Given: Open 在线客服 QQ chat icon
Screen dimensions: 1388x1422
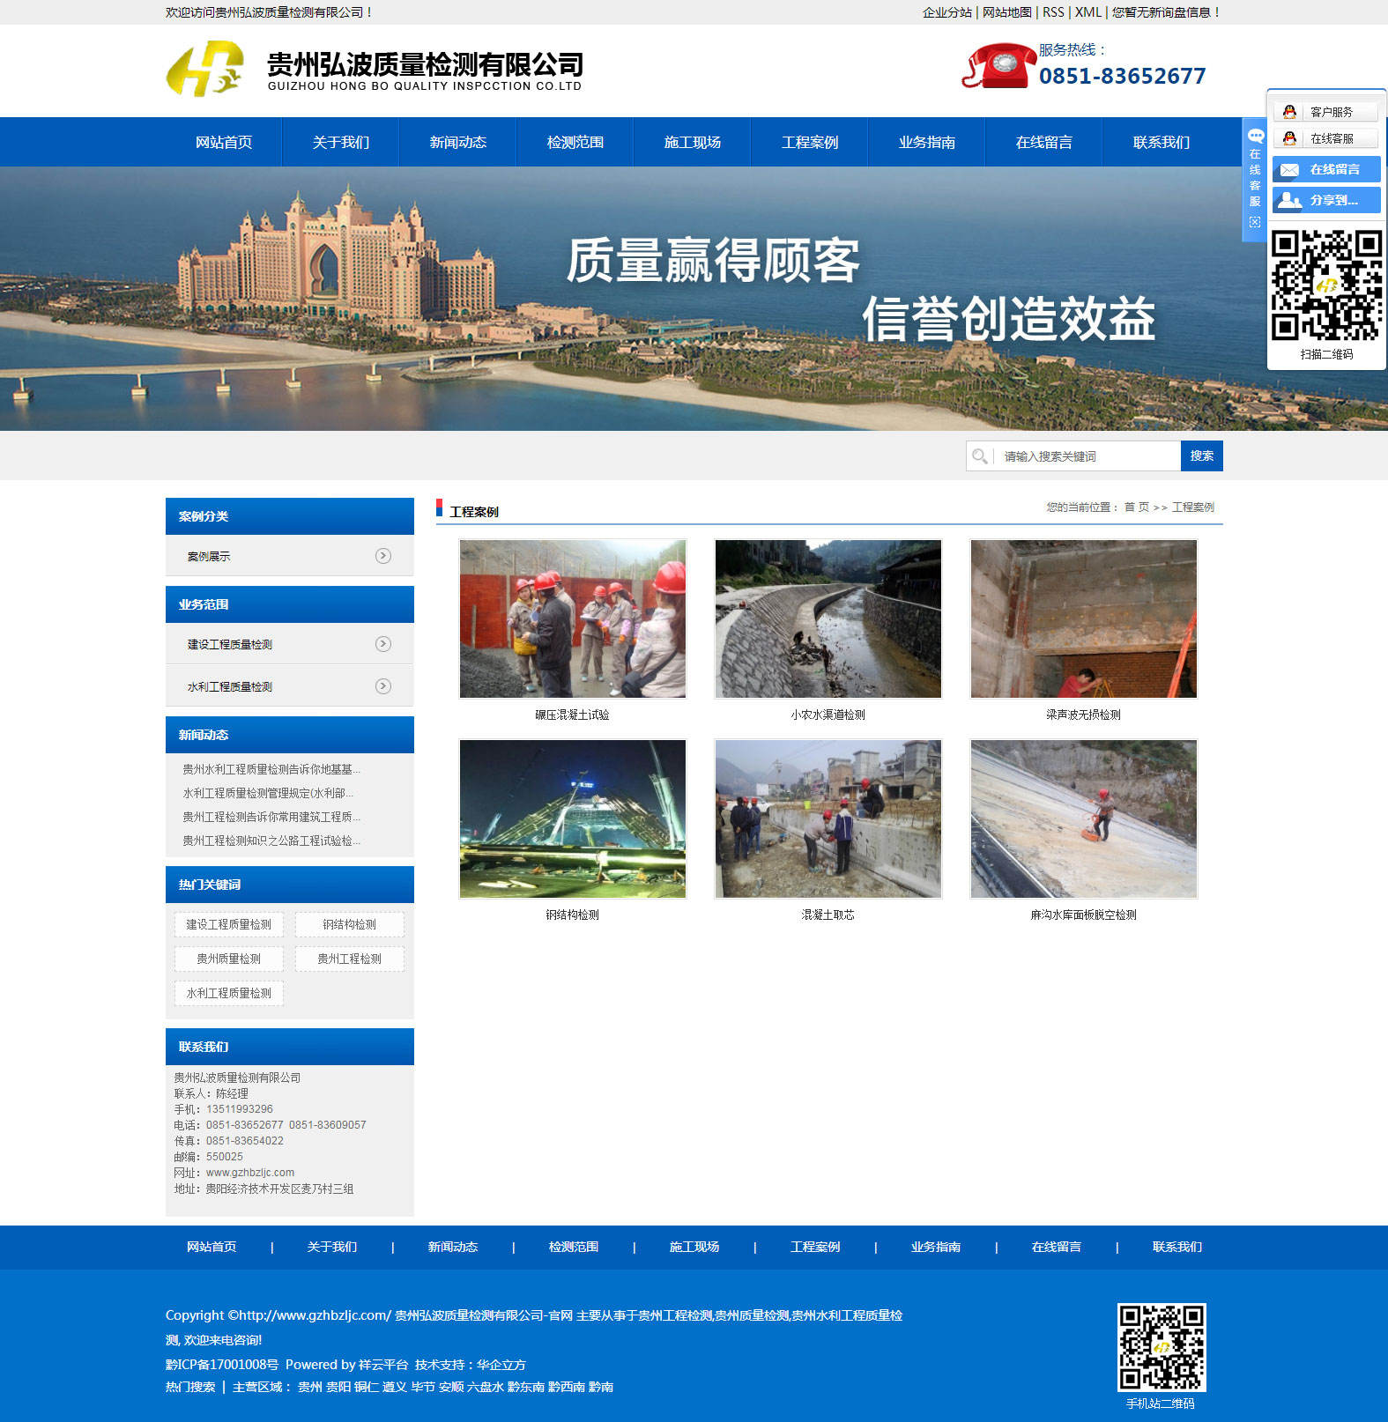Looking at the screenshot, I should pos(1289,138).
